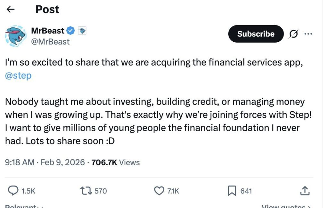
Task: Reply using the speech bubble icon
Action: point(13,191)
